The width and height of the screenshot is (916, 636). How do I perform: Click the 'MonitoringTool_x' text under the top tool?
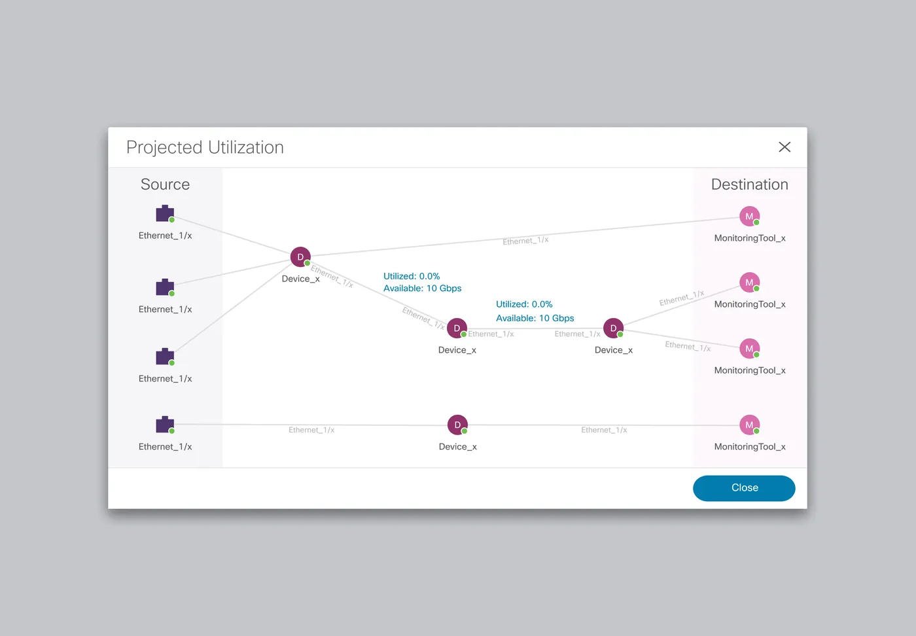pos(750,238)
